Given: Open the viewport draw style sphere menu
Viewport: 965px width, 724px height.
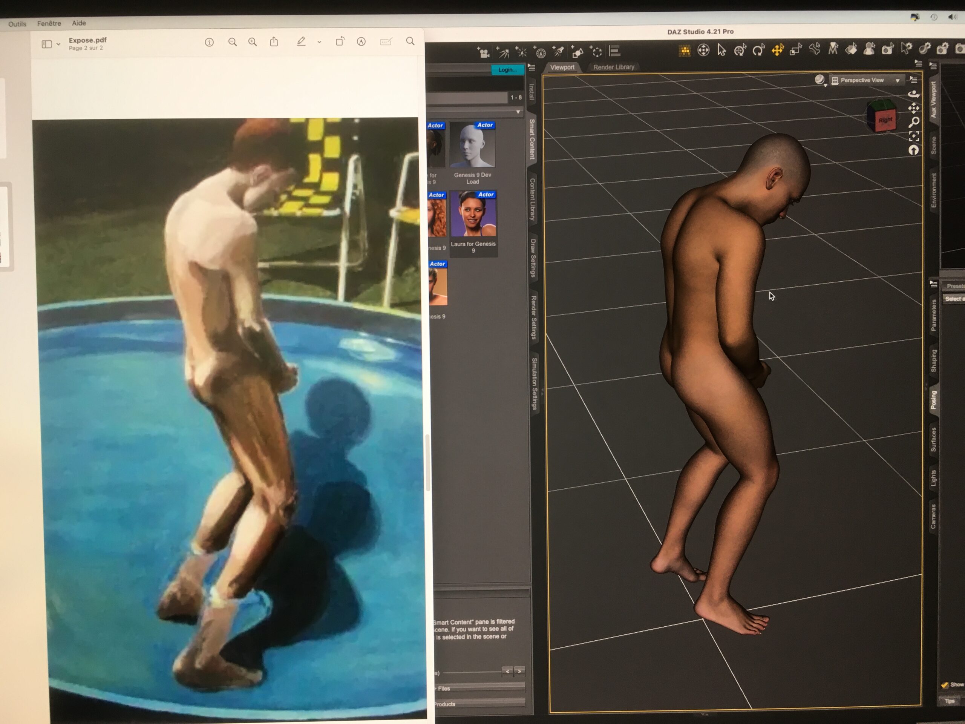Looking at the screenshot, I should coord(820,80).
